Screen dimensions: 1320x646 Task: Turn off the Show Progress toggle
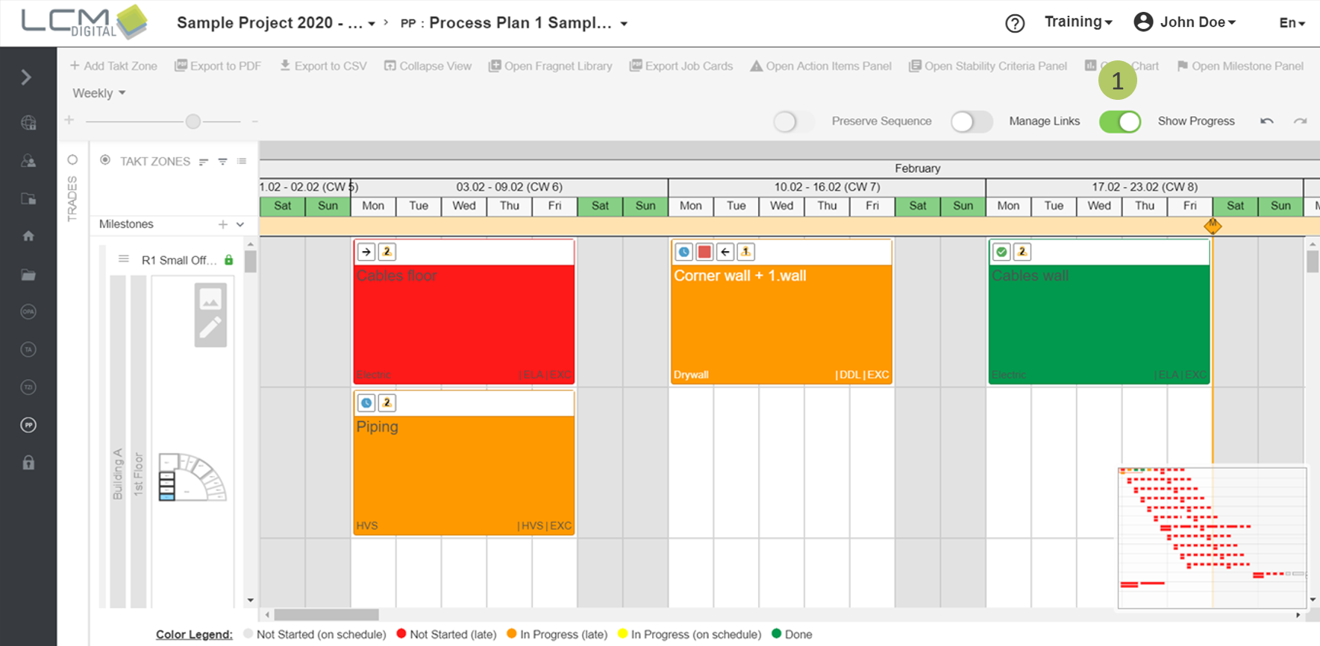tap(1120, 121)
